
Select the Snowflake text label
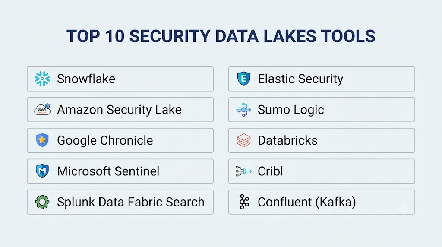point(86,79)
